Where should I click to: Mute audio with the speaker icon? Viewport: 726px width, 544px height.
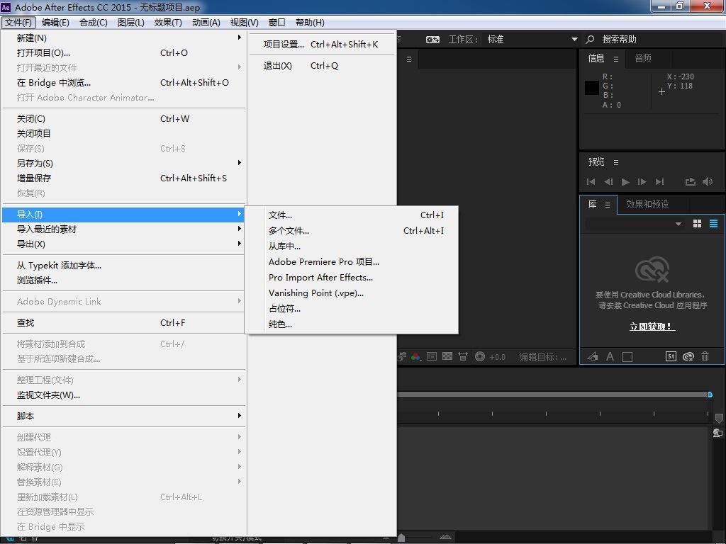pyautogui.click(x=708, y=182)
